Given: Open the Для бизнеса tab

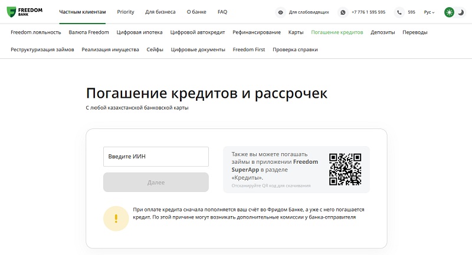Looking at the screenshot, I should pos(160,12).
